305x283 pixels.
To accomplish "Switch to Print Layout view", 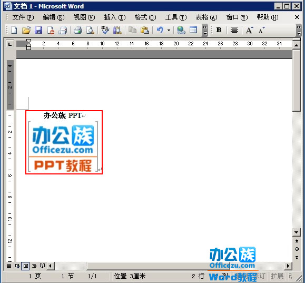I will point(25,266).
